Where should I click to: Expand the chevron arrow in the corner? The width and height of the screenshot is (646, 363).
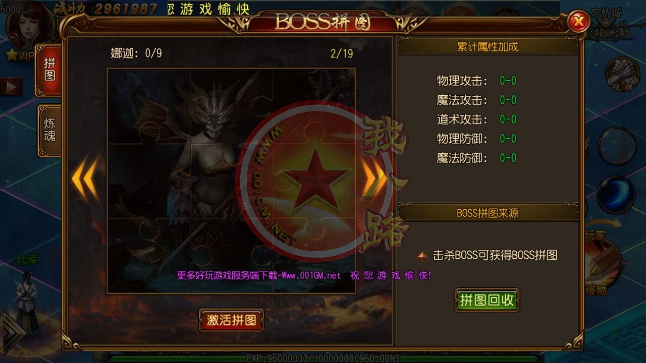point(13,332)
